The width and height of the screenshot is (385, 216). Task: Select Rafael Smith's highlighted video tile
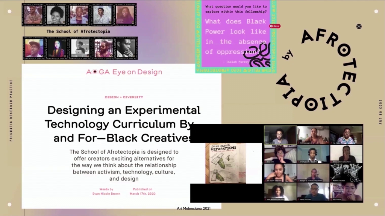point(280,135)
